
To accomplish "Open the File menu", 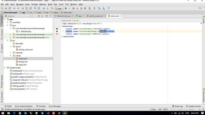I will [2, 4].
